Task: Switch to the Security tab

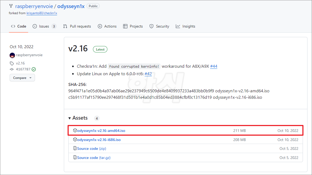Action: pos(159,26)
